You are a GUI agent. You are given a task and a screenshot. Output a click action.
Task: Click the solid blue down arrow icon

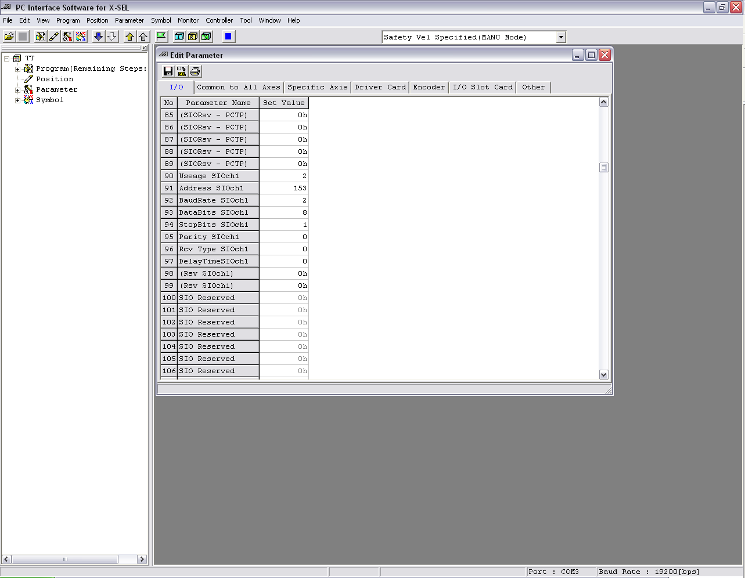click(x=99, y=37)
